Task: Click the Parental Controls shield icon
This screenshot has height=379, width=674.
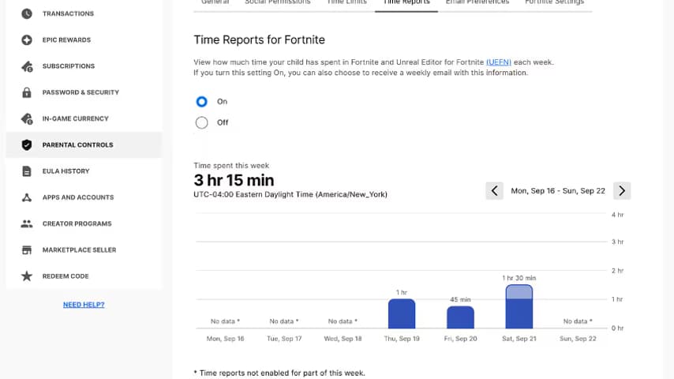Action: point(27,145)
